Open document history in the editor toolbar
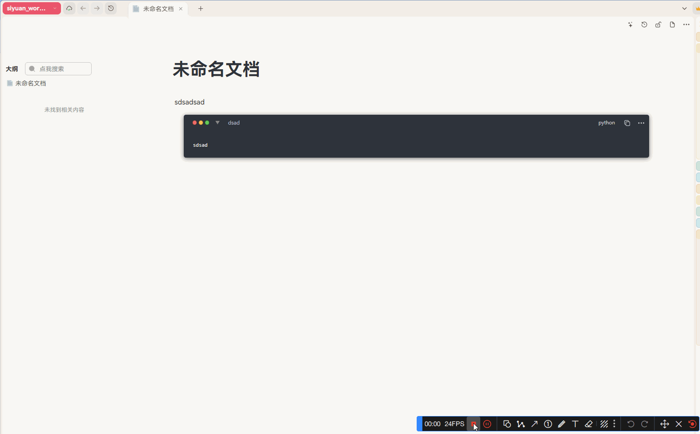 click(644, 25)
